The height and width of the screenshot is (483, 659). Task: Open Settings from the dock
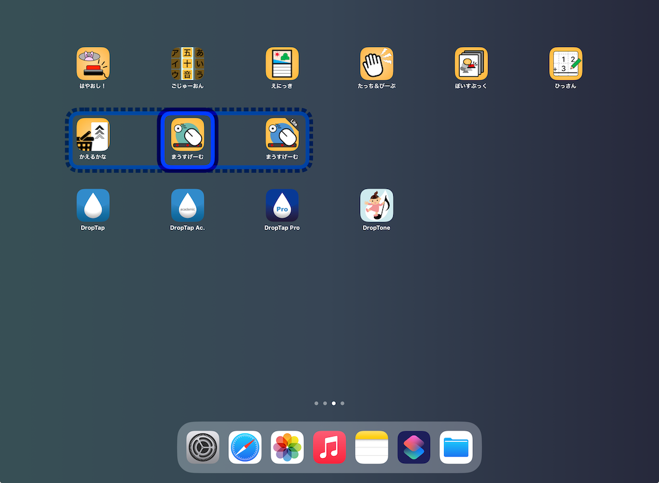pyautogui.click(x=202, y=447)
